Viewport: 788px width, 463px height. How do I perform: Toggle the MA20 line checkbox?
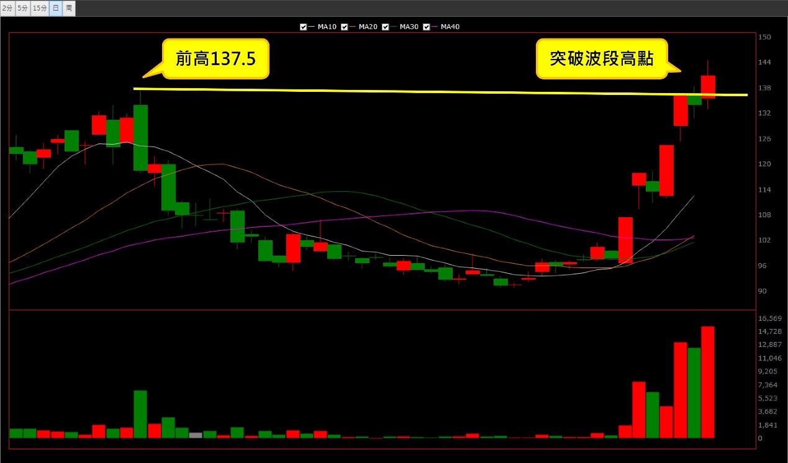point(345,27)
